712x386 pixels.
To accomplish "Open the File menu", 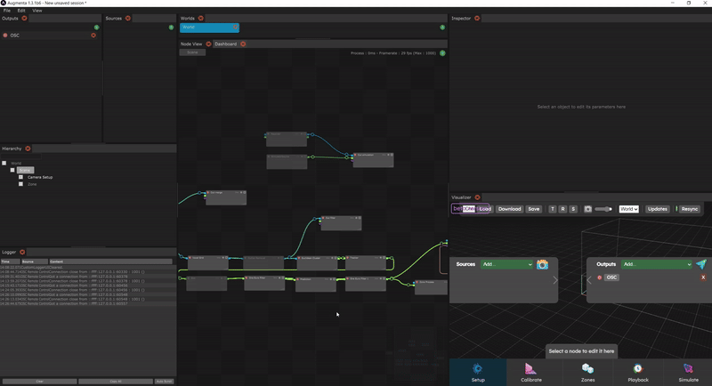I will (7, 11).
